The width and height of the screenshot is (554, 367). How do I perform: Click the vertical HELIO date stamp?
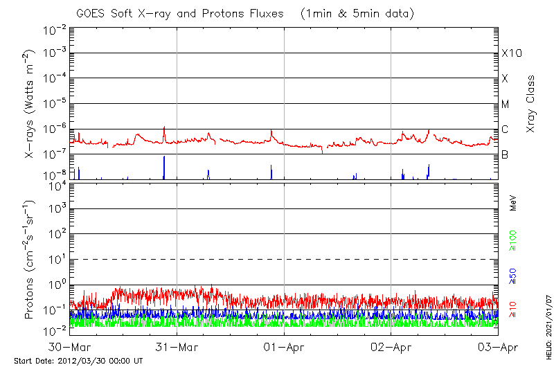pos(546,331)
